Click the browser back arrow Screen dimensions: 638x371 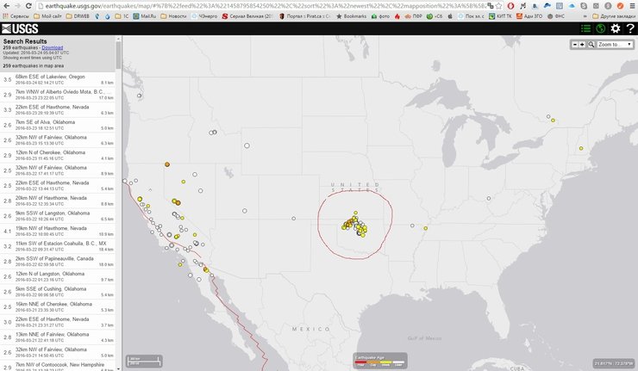[x=7, y=4]
